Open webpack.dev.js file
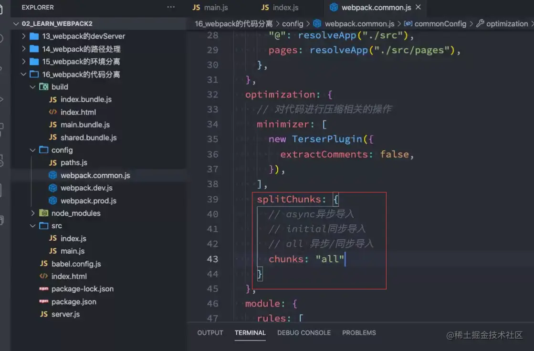Viewport: 534px width, 351px height. click(86, 188)
